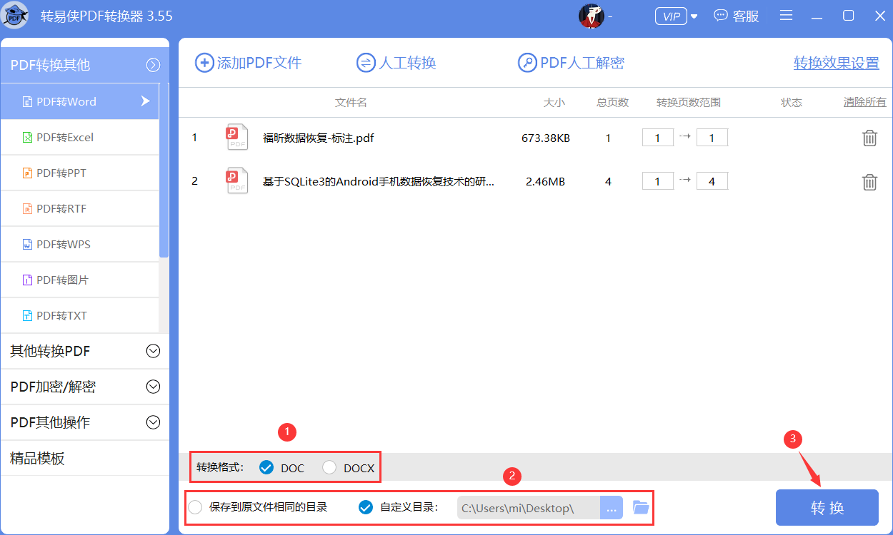Delete 福昕数据恢复-标注.pdf with trash icon
Image resolution: width=893 pixels, height=535 pixels.
click(869, 138)
